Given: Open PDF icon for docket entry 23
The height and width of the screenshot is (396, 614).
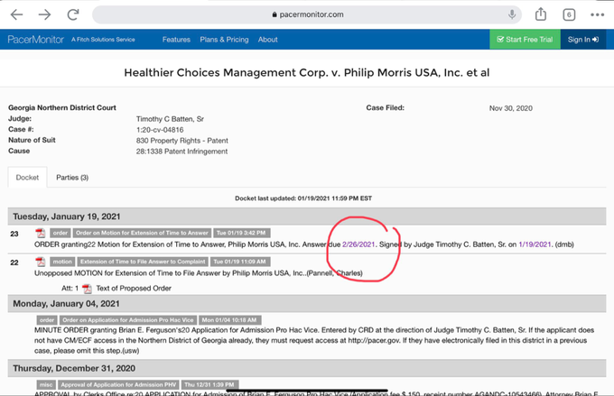Looking at the screenshot, I should pyautogui.click(x=41, y=234).
